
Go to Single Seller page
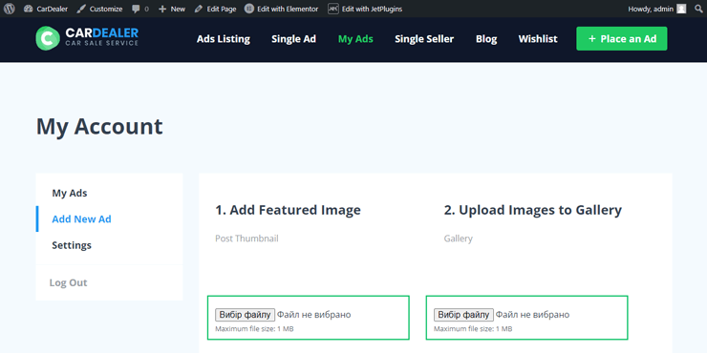point(424,39)
